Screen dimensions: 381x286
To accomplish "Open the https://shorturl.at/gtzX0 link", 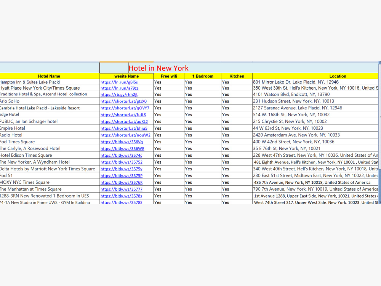I will (123, 101).
